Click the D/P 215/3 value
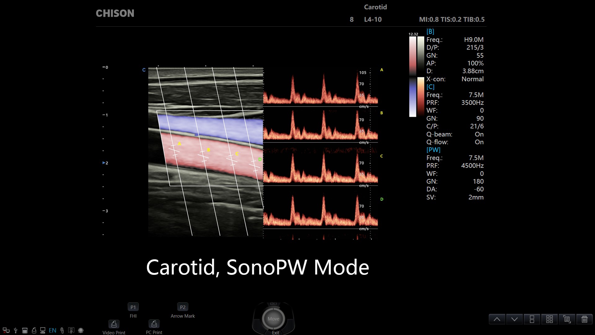Image resolution: width=595 pixels, height=335 pixels. 475,47
